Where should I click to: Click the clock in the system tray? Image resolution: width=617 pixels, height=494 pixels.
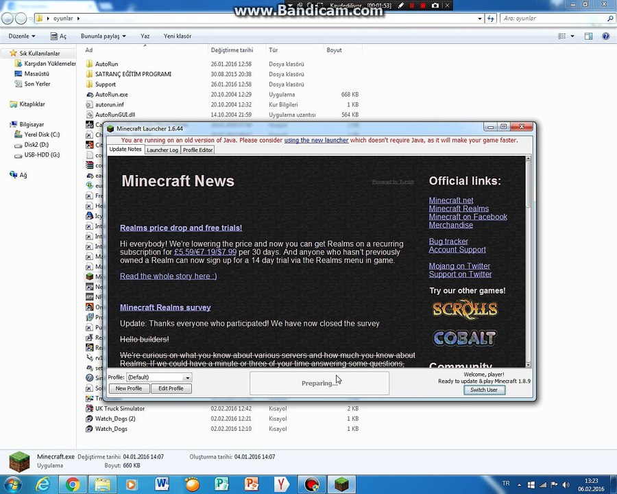591,484
